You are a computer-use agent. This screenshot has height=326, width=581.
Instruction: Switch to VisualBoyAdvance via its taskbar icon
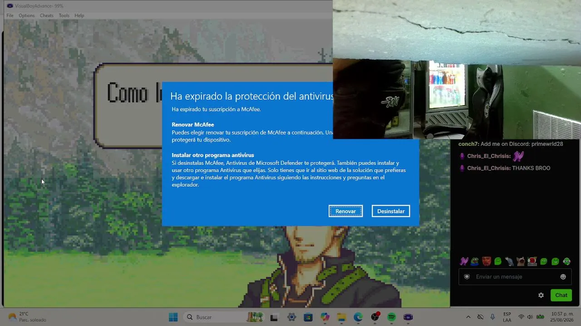click(409, 317)
